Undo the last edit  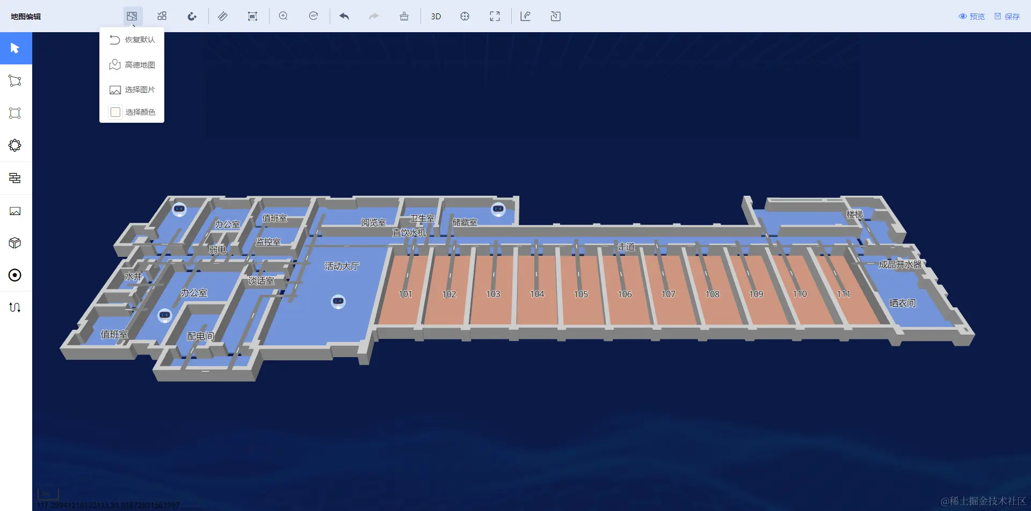tap(344, 16)
